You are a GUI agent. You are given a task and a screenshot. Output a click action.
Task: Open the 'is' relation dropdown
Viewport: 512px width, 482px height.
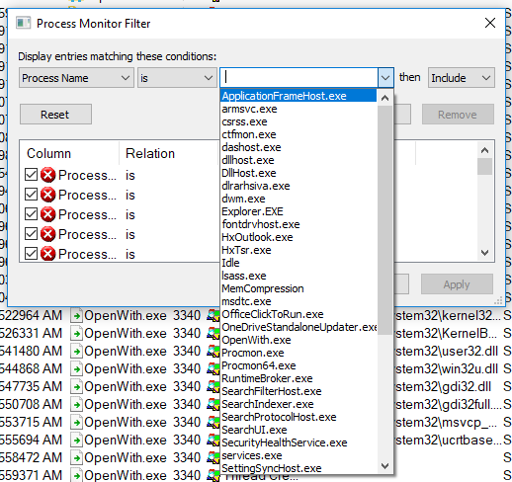[x=177, y=78]
